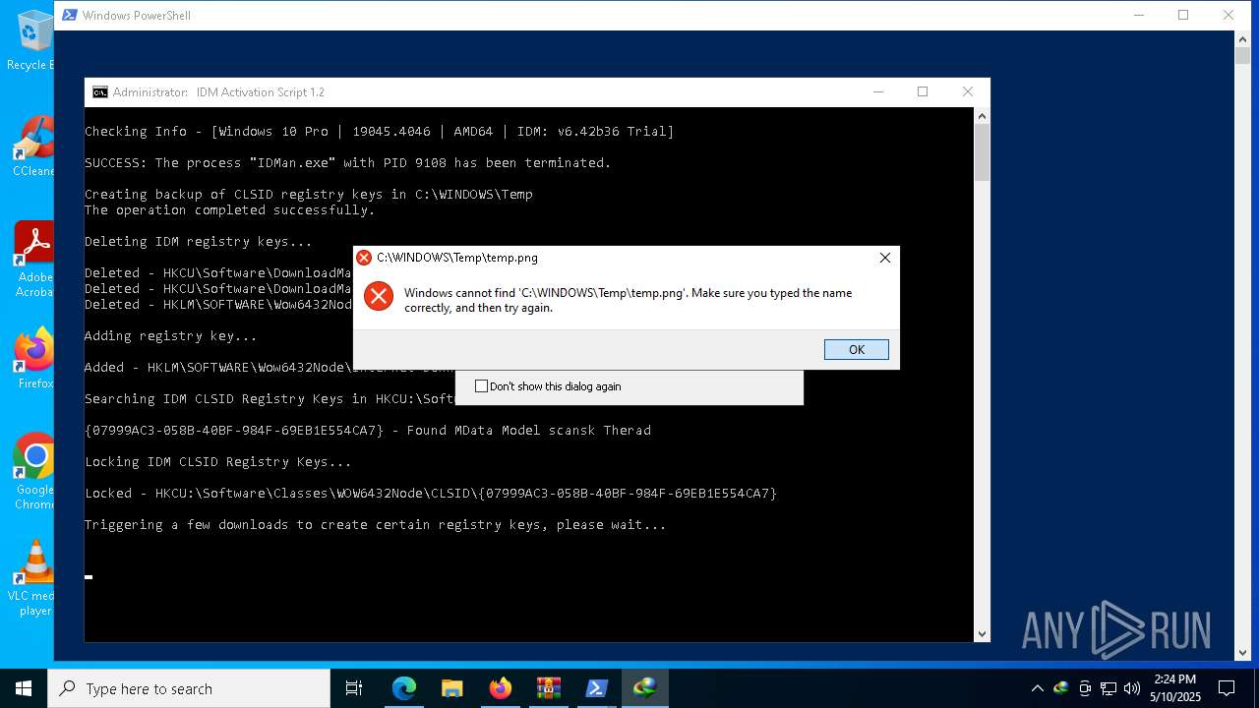Open Adobe Acrobat desktop shortcut
This screenshot has height=708, width=1259.
pyautogui.click(x=32, y=260)
